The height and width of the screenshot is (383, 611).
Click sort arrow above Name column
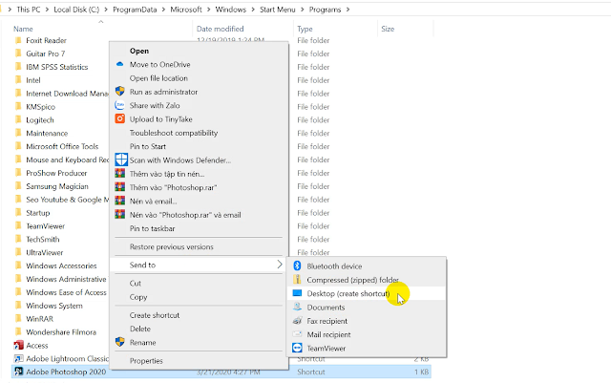101,21
